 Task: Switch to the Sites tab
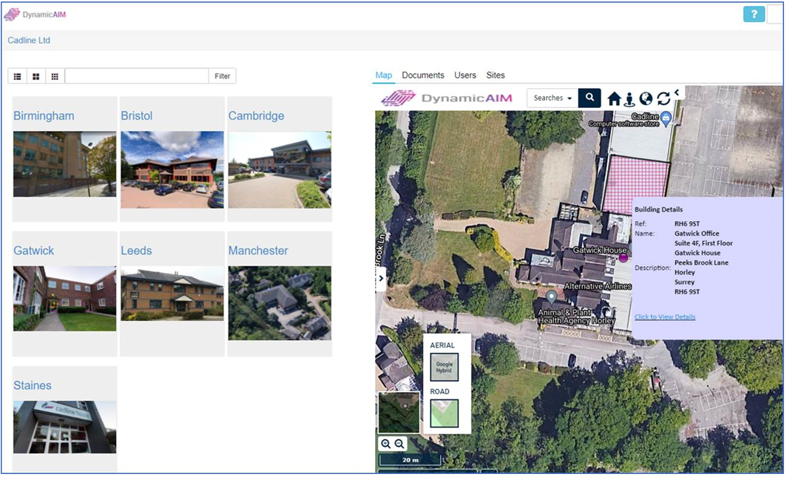click(496, 75)
